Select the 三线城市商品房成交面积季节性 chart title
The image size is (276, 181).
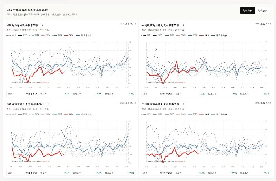pos(160,104)
